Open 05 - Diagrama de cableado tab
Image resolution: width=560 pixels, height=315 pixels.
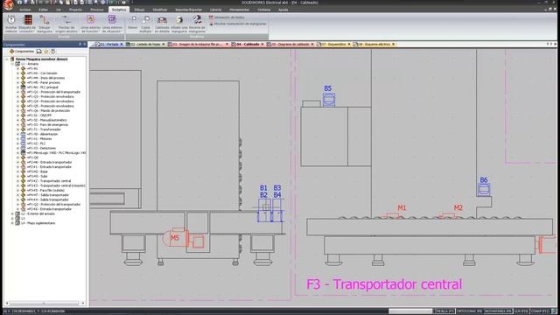tap(290, 45)
